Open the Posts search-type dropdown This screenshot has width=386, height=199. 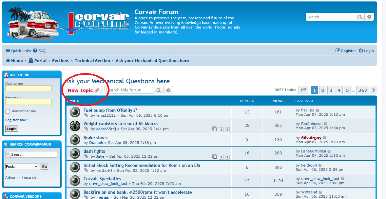(x=22, y=167)
